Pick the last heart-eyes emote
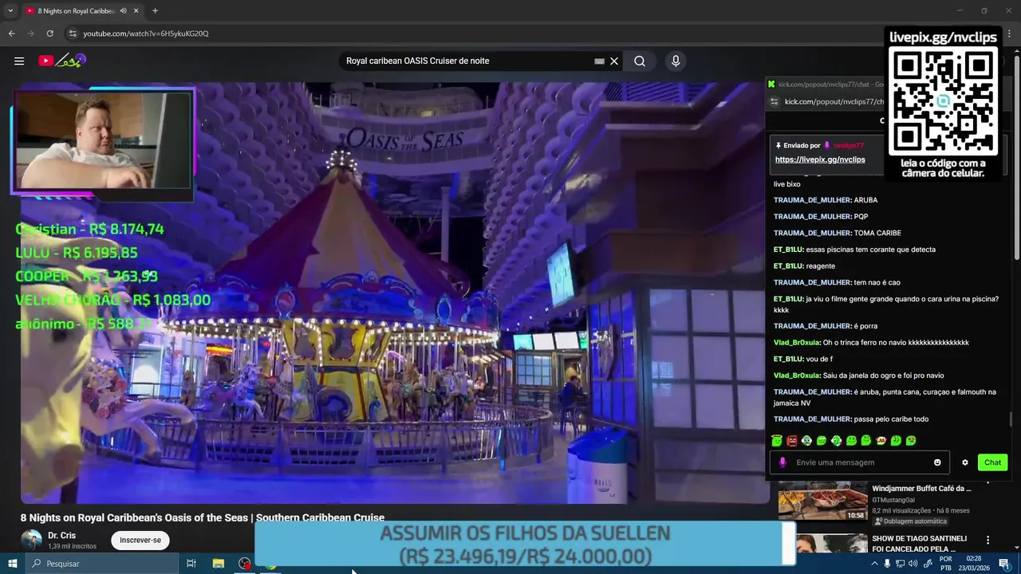Image resolution: width=1021 pixels, height=574 pixels. pyautogui.click(x=911, y=440)
